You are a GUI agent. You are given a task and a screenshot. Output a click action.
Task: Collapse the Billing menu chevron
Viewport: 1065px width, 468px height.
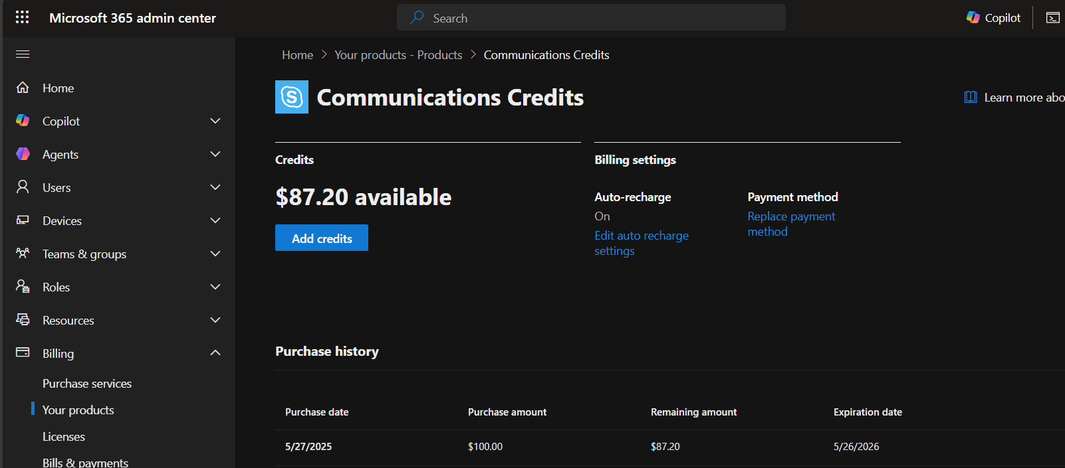215,352
